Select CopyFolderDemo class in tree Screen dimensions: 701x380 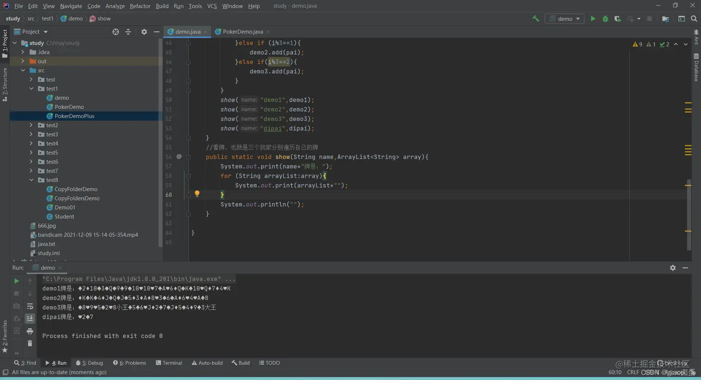(x=76, y=189)
